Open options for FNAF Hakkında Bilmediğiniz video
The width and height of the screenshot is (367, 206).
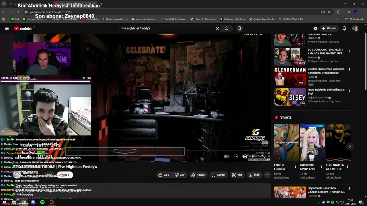[349, 90]
